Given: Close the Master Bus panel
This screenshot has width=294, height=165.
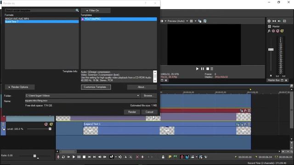Looking at the screenshot, I should coord(286,80).
